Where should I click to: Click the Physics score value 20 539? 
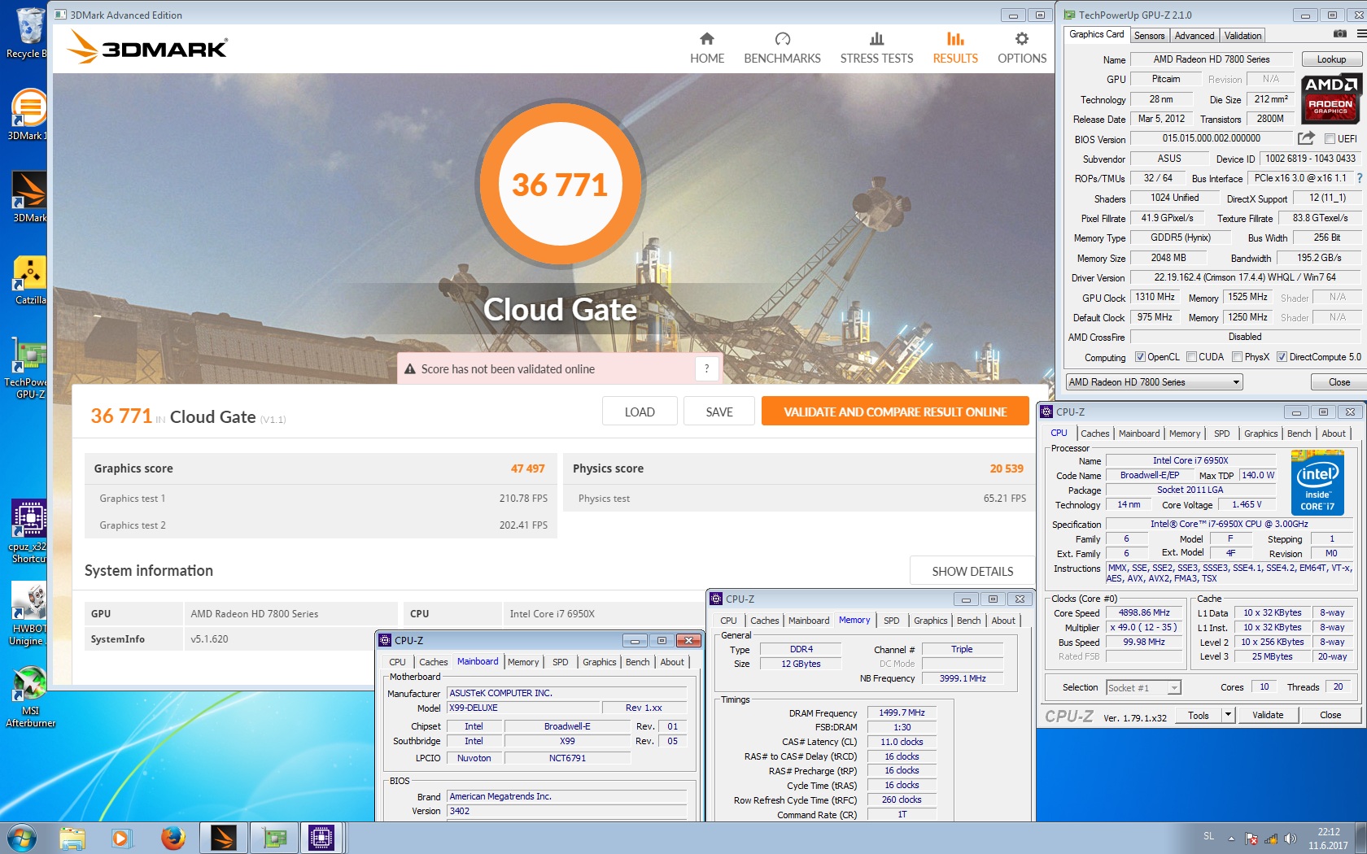pyautogui.click(x=1007, y=468)
